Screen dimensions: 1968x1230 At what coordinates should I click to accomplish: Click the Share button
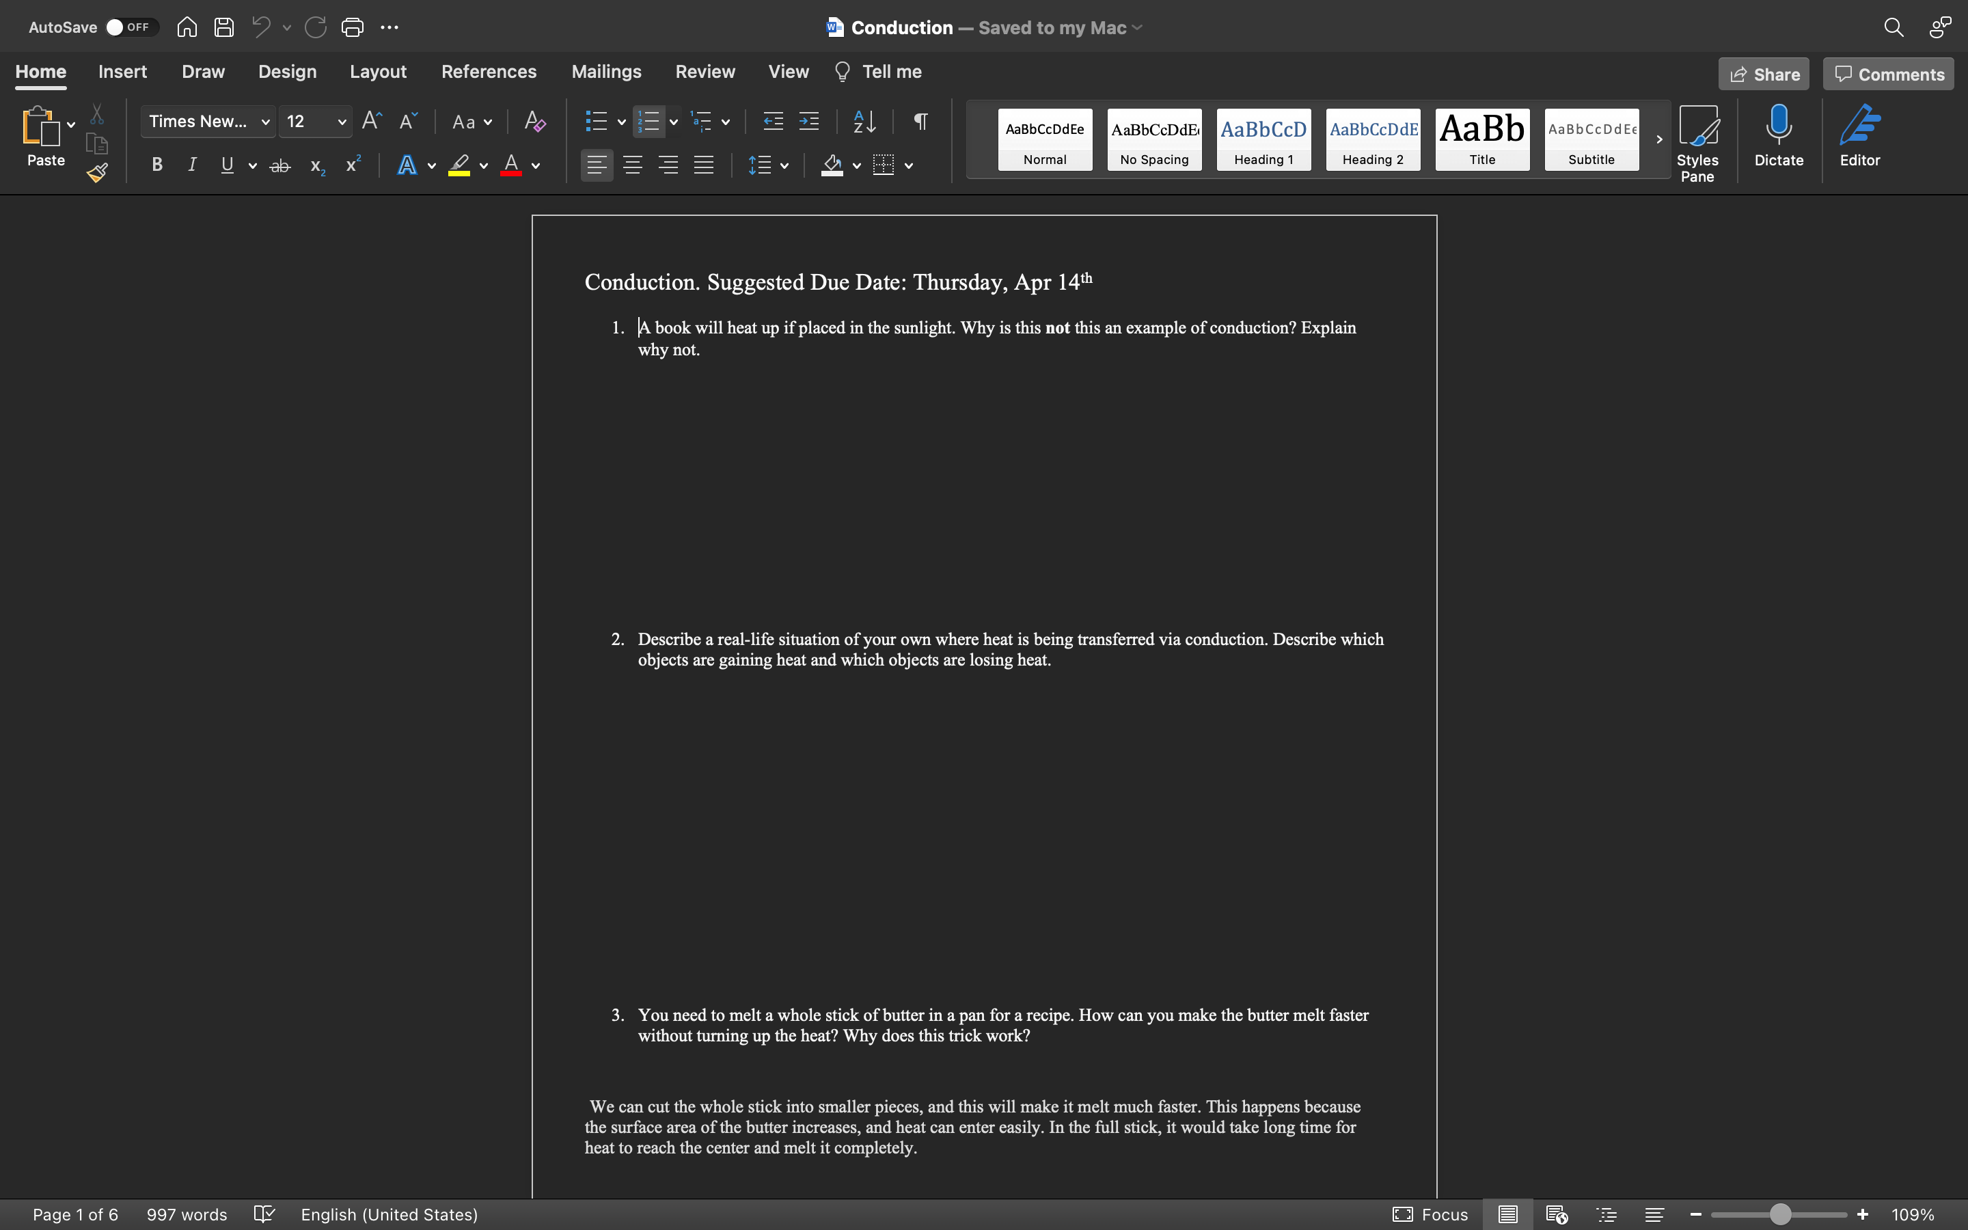[1764, 72]
